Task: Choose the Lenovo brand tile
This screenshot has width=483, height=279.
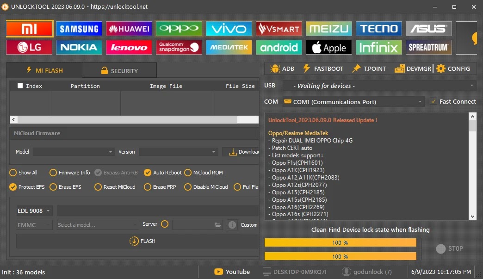Action: click(x=129, y=47)
